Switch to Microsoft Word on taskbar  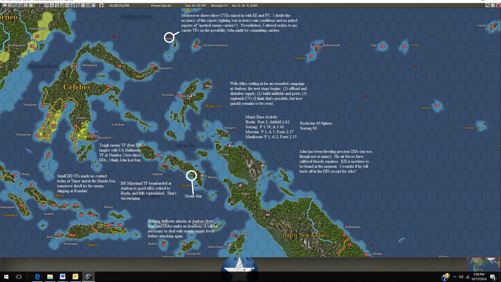click(x=63, y=277)
